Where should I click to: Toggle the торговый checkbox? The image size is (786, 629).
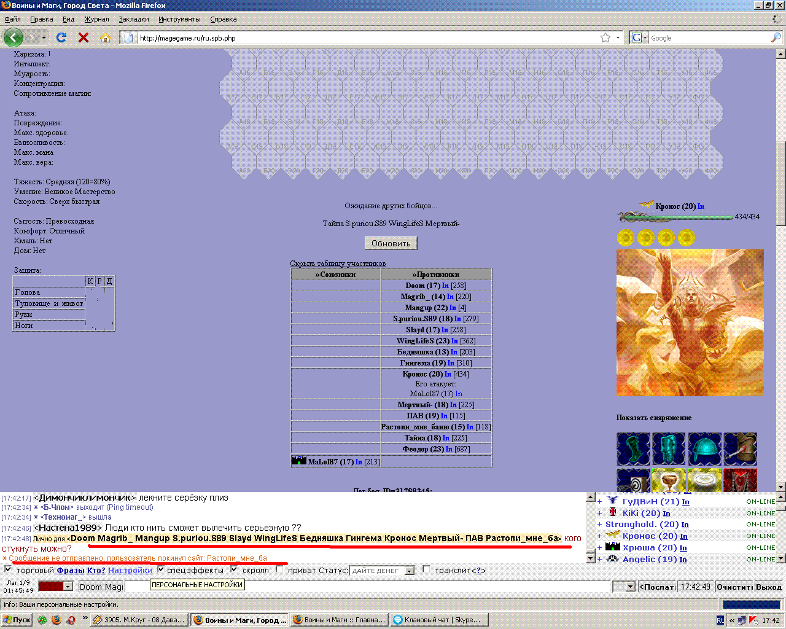8,569
